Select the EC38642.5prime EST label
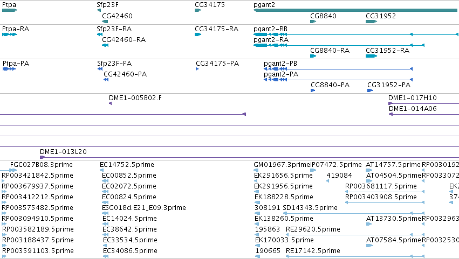The height and width of the screenshot is (259, 459). [x=129, y=229]
